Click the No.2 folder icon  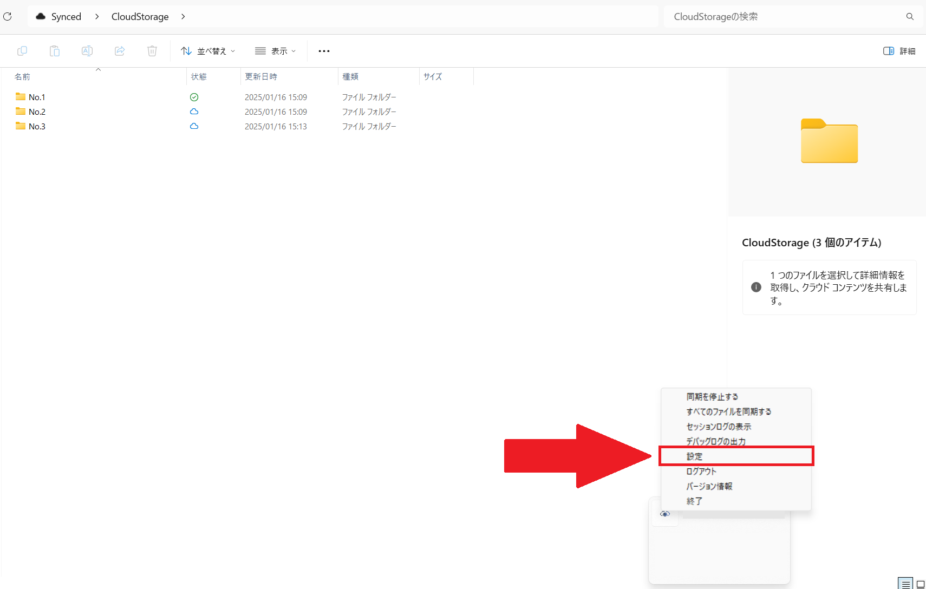pos(21,112)
